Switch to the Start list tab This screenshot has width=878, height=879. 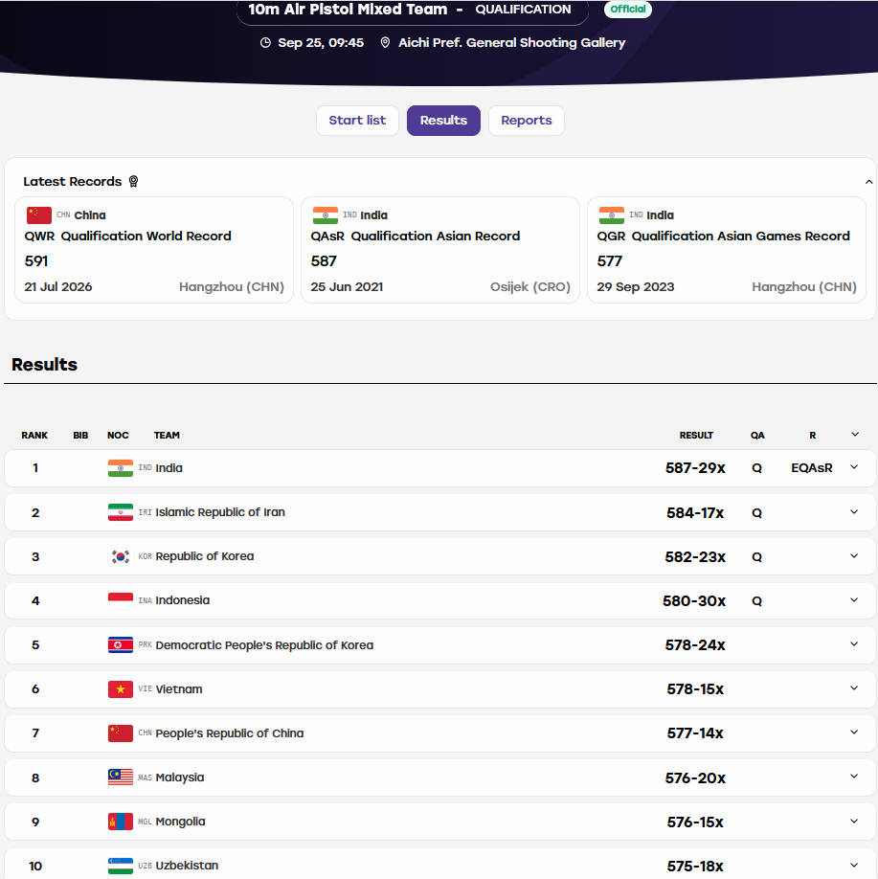pos(357,121)
